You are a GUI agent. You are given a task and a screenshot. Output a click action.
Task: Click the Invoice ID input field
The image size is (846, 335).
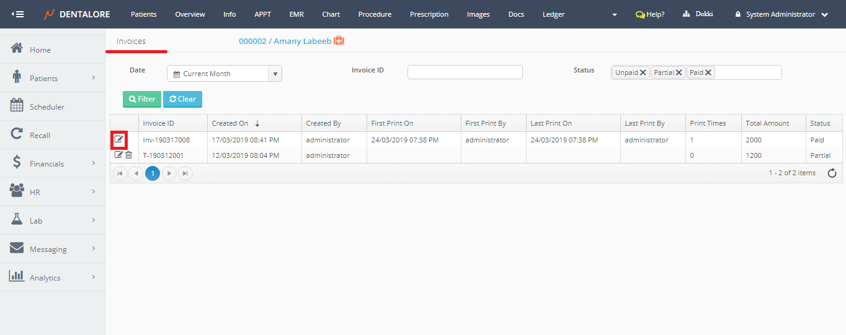click(x=465, y=72)
